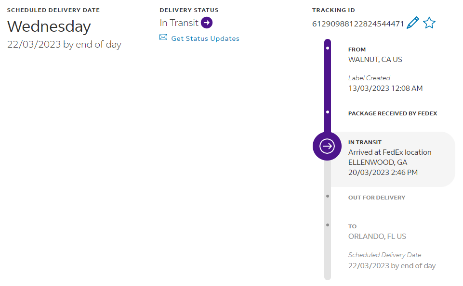The image size is (463, 286).
Task: Click the pencil icon to edit tracking ID
Action: point(413,23)
